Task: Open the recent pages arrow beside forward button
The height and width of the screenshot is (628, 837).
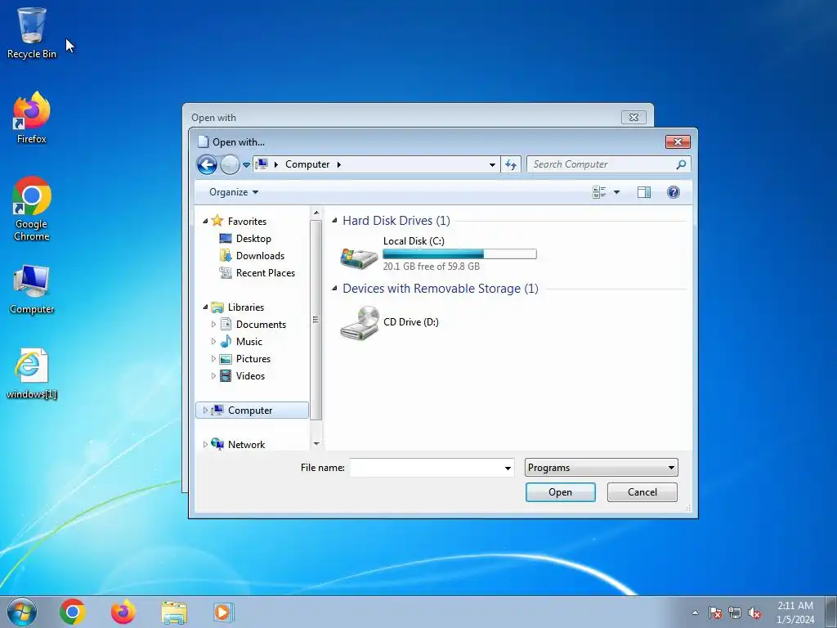Action: click(246, 165)
